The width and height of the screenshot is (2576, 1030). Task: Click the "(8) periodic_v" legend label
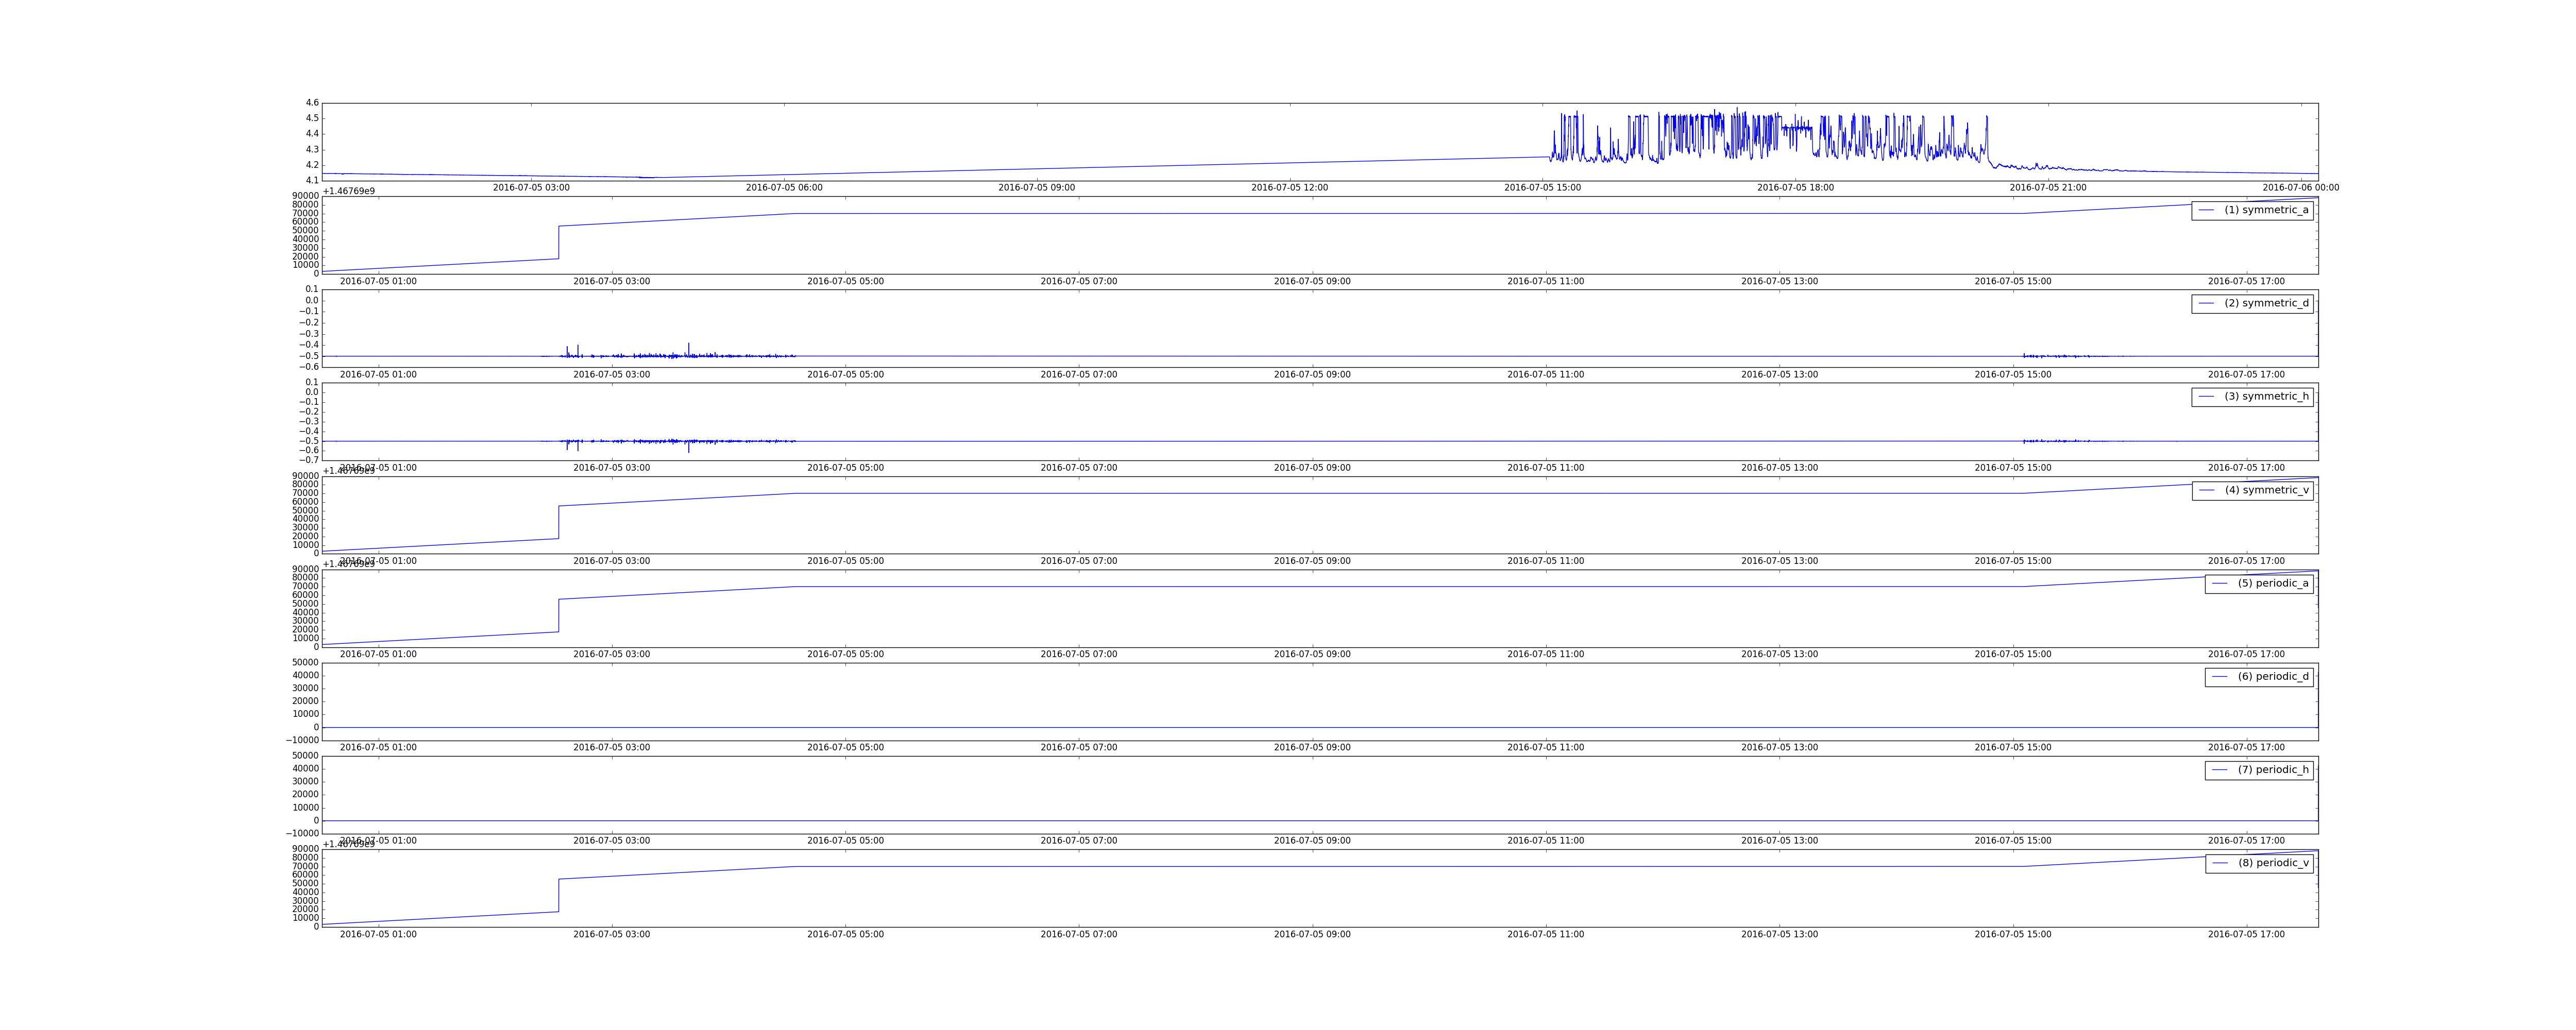2273,863
